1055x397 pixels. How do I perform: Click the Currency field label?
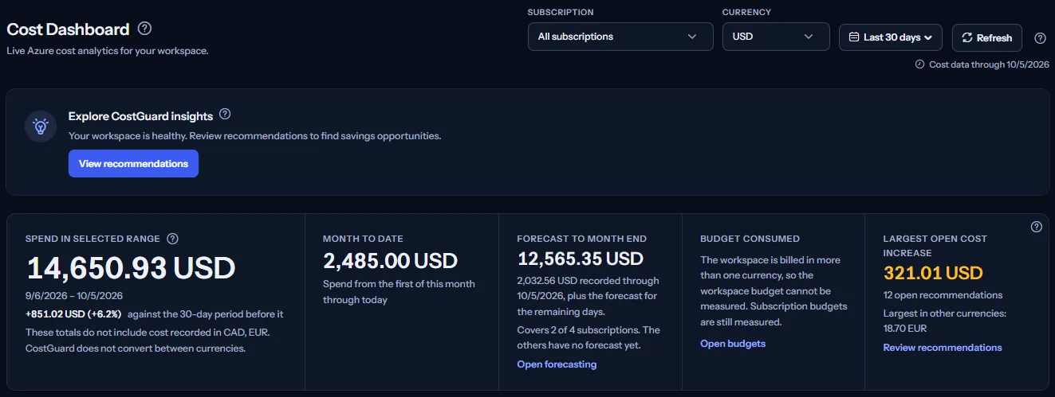coord(746,13)
